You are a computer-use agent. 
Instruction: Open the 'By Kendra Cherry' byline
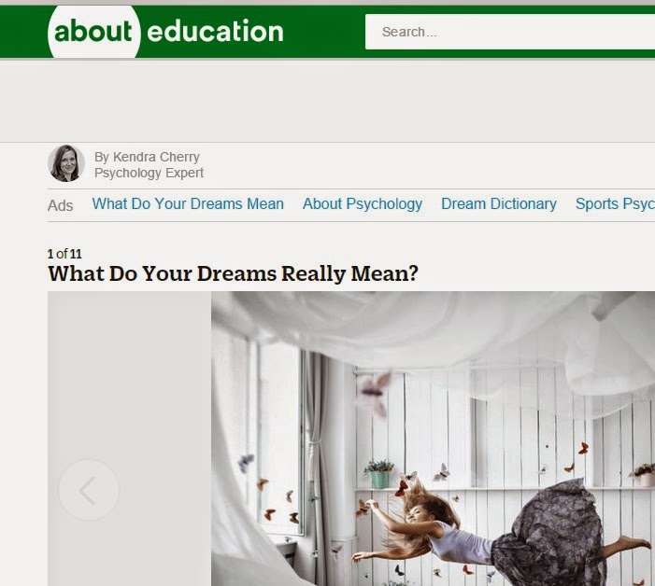click(x=147, y=157)
